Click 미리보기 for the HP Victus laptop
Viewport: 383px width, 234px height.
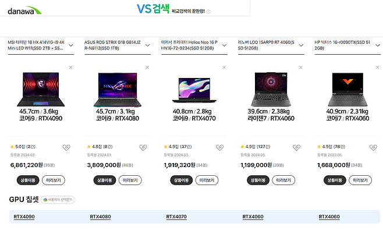tap(360, 180)
